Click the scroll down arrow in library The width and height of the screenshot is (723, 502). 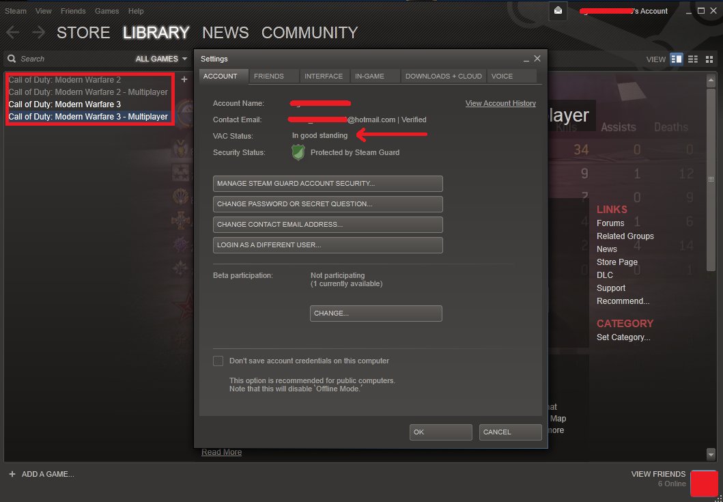click(x=711, y=454)
